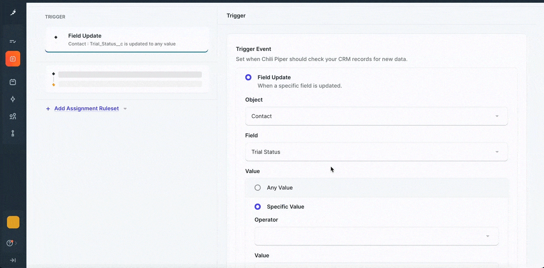The width and height of the screenshot is (544, 268).
Task: Choose the Any Value radio option
Action: 258,188
